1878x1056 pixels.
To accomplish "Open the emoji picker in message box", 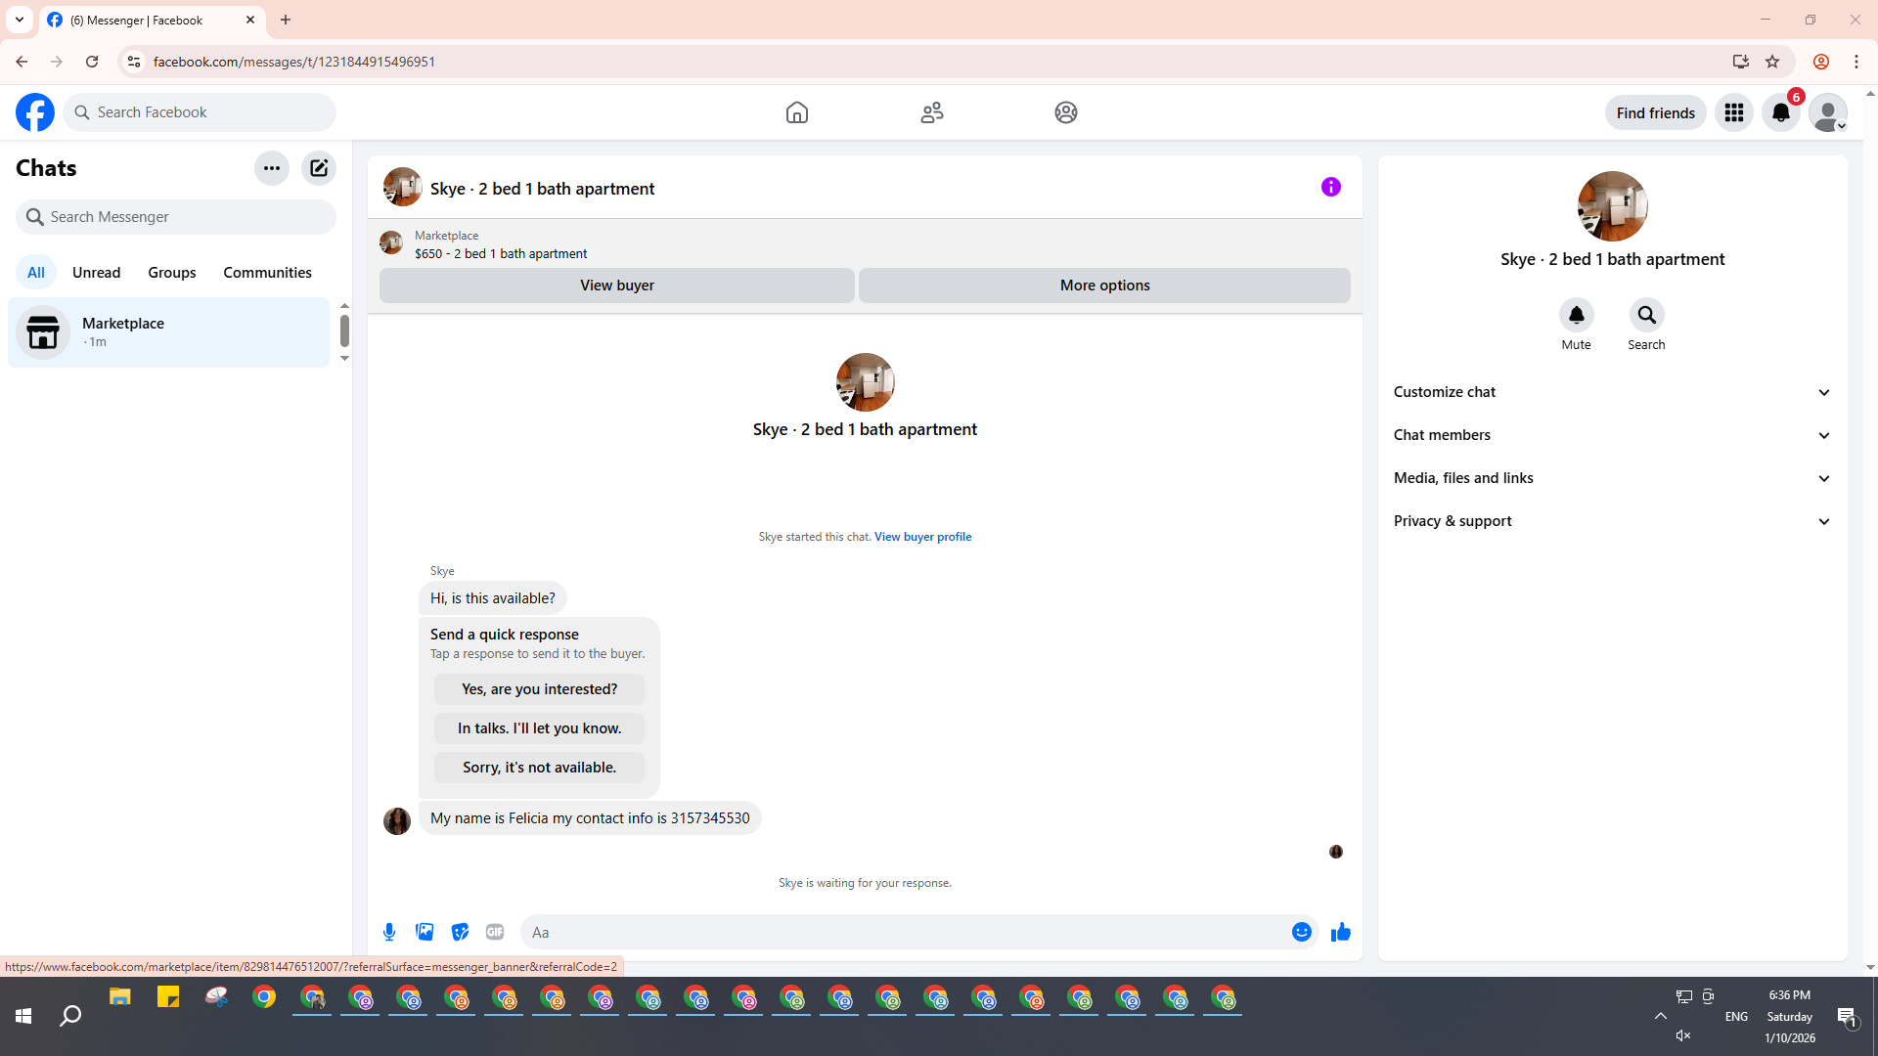I will coord(1301,932).
